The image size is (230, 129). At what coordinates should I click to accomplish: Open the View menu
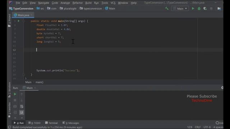point(33,3)
